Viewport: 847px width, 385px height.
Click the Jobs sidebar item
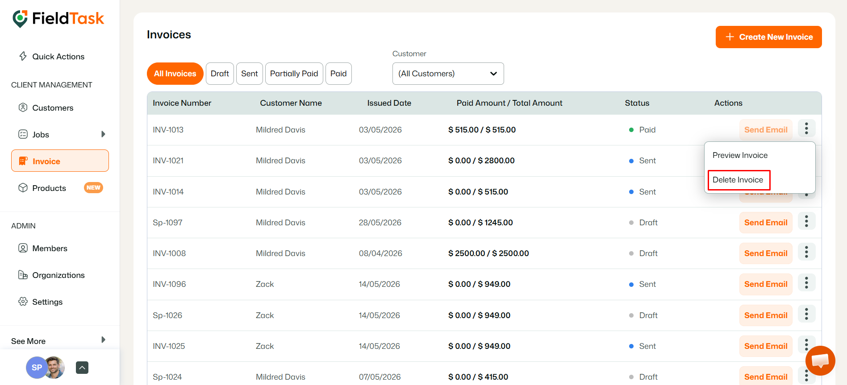point(41,135)
